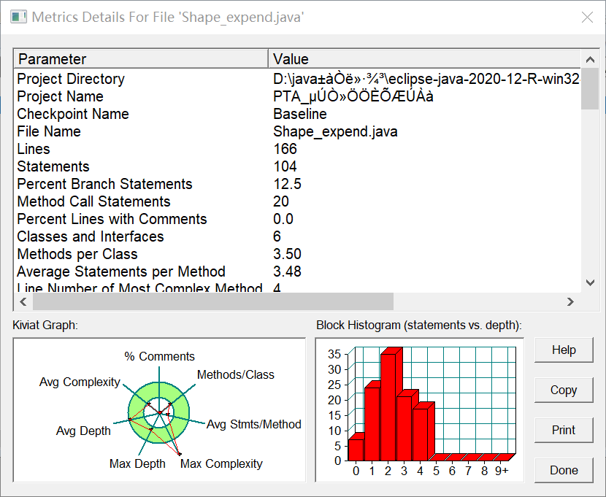The image size is (606, 497).
Task: Click the Kiviat Graph label
Action: click(45, 325)
